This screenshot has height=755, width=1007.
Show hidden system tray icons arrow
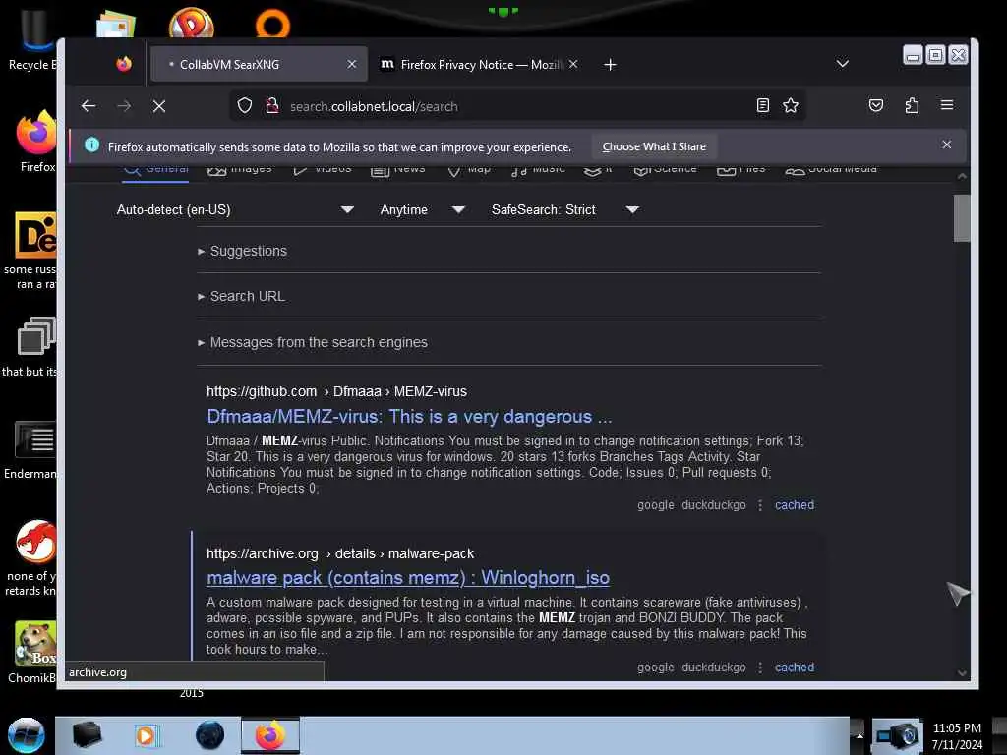click(x=859, y=735)
